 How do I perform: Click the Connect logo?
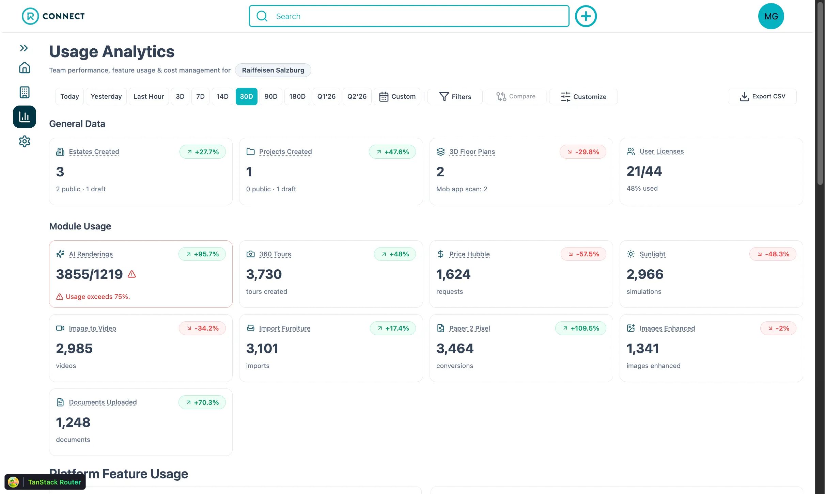pos(53,16)
